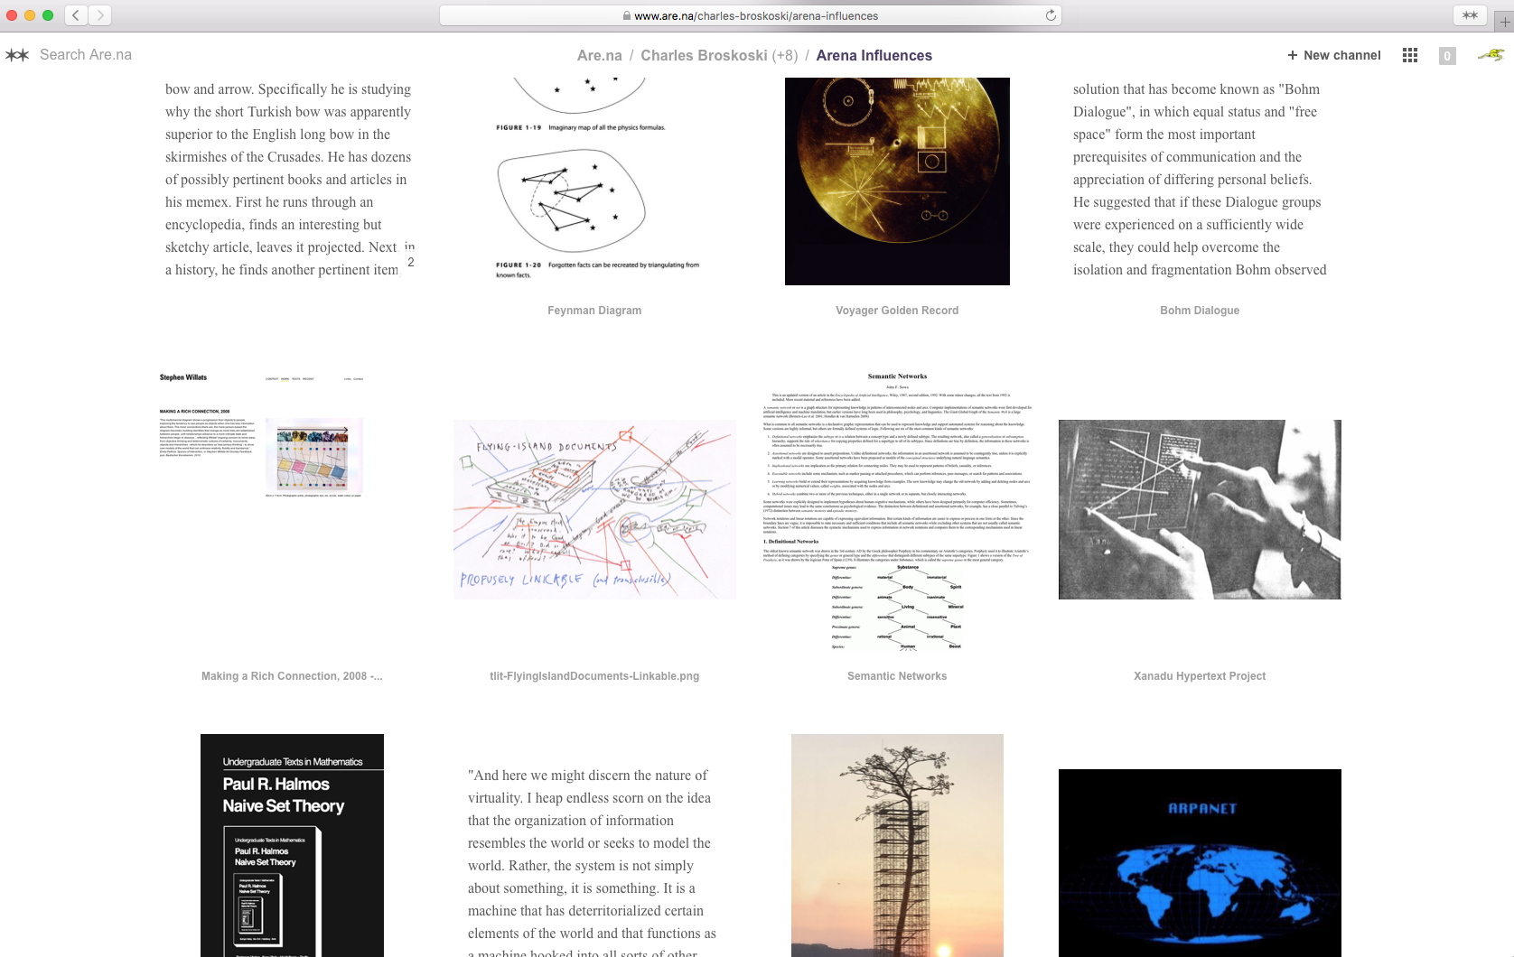Open grid view using the grid icon
The width and height of the screenshot is (1514, 957).
(x=1409, y=55)
